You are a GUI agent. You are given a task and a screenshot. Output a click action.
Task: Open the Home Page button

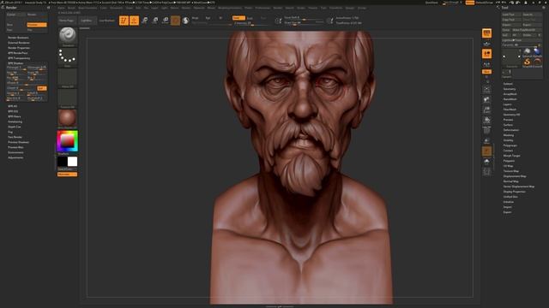coord(67,21)
